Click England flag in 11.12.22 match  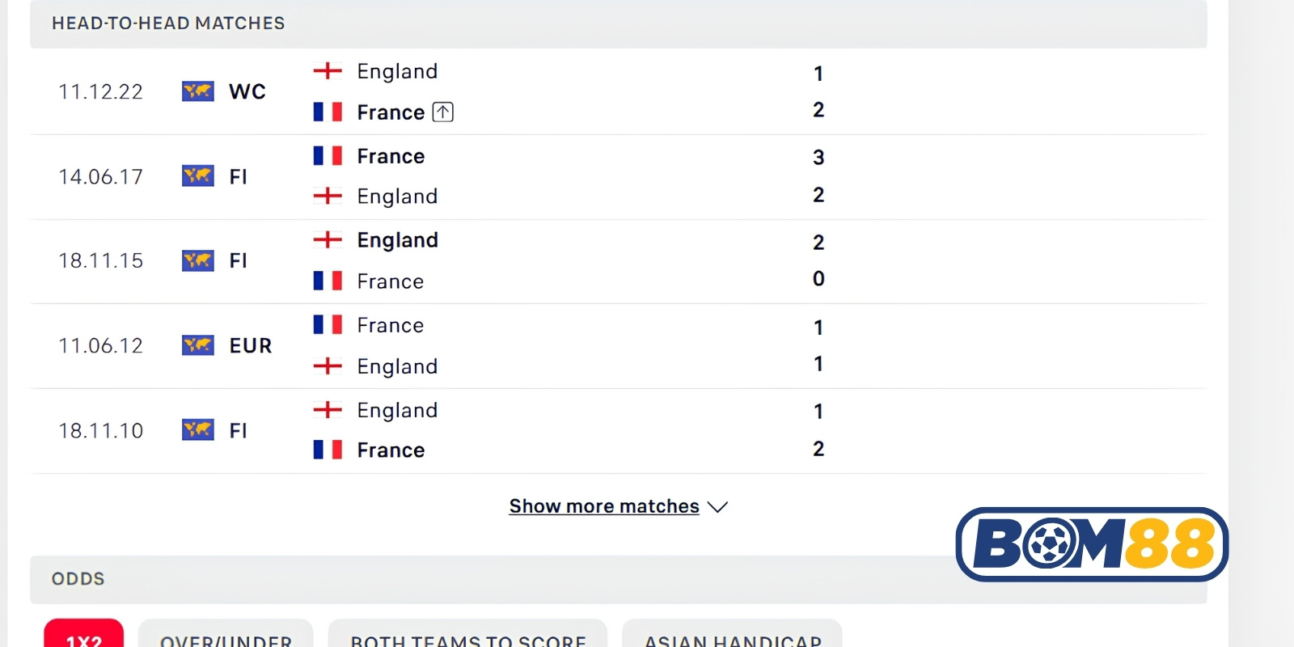328,71
